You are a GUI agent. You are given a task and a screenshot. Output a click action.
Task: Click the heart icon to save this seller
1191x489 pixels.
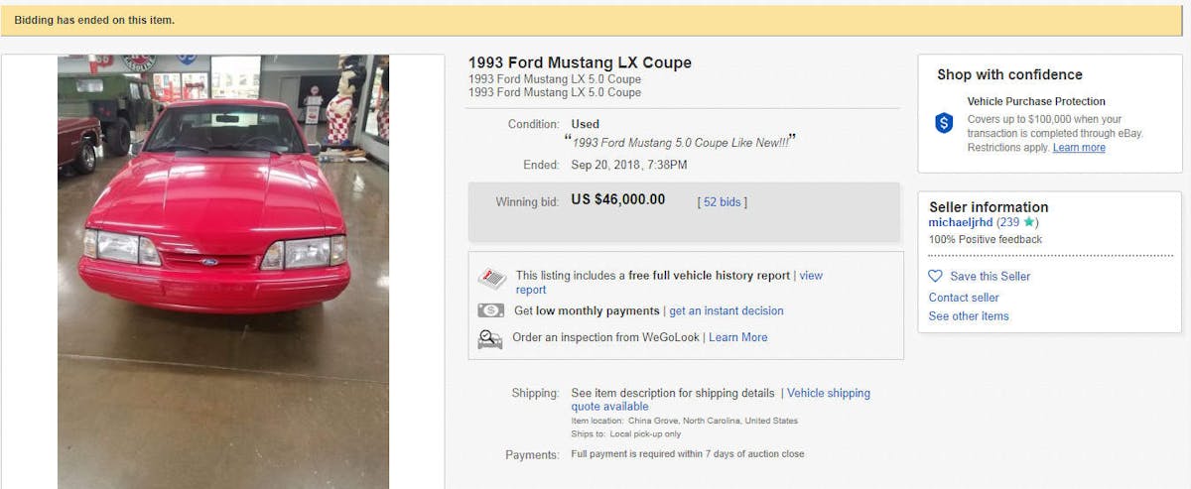tap(935, 276)
